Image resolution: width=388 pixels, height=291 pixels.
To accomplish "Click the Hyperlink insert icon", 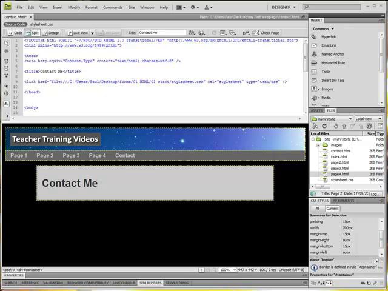I will [314, 36].
